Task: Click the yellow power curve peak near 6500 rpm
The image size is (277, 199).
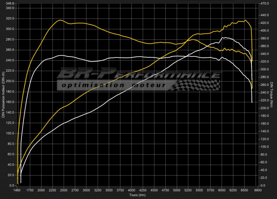Action: [x=244, y=20]
